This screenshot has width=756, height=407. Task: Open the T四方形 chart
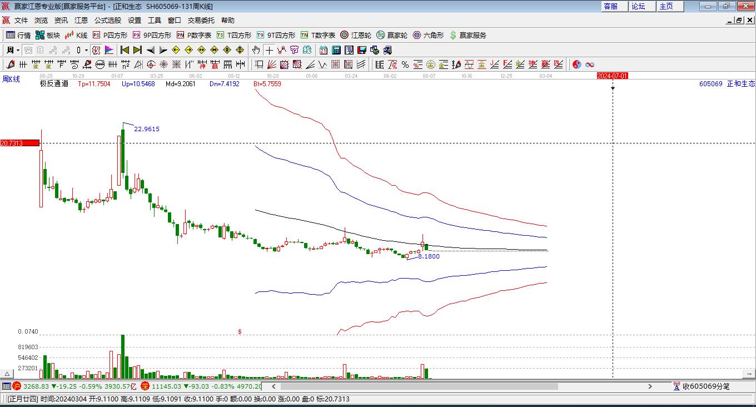[234, 35]
